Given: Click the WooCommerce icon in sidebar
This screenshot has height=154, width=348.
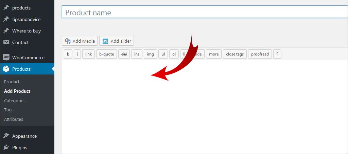Looking at the screenshot, I should click(x=6, y=58).
